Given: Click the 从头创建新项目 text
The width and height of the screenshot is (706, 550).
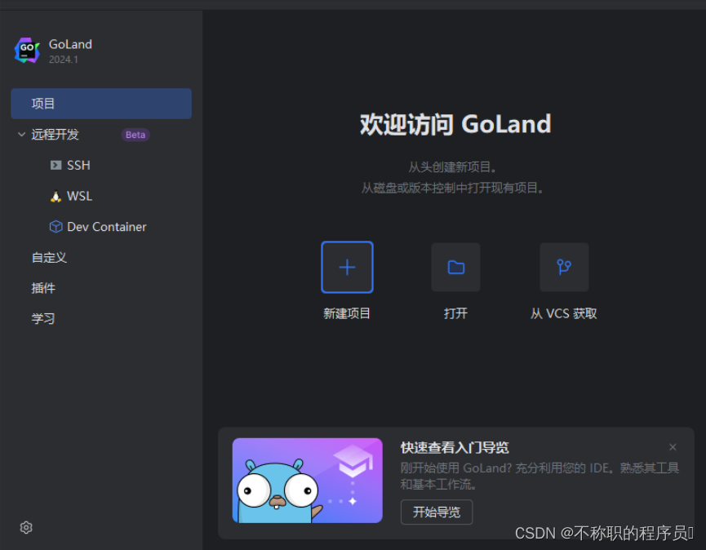Looking at the screenshot, I should pos(452,167).
